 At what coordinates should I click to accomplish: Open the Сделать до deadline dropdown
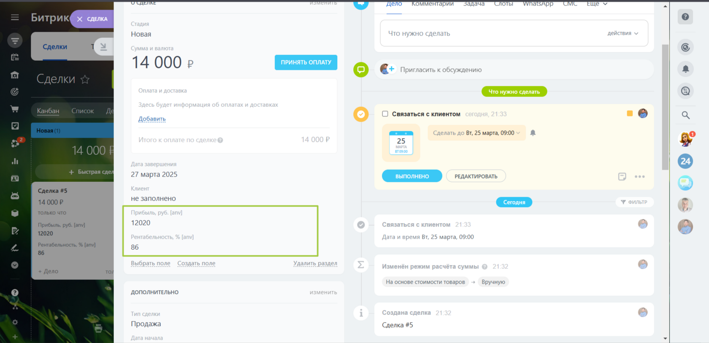[476, 133]
